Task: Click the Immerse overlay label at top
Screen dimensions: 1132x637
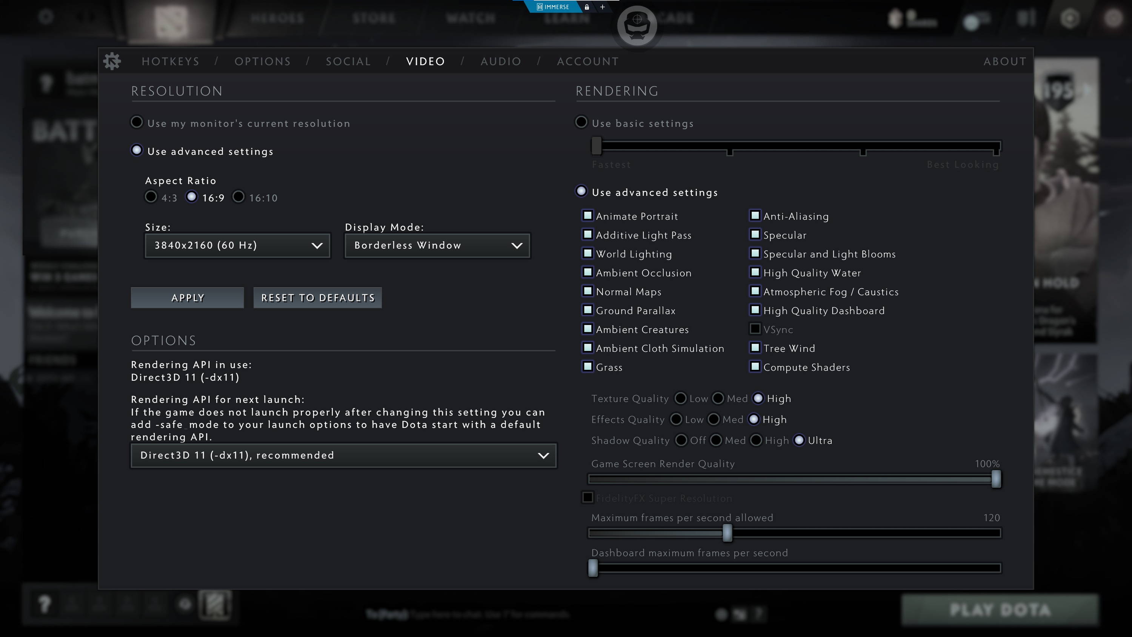Action: tap(553, 6)
